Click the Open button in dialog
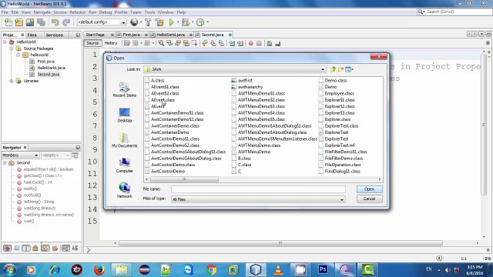Screen dimensions: 493x277 click(x=370, y=189)
